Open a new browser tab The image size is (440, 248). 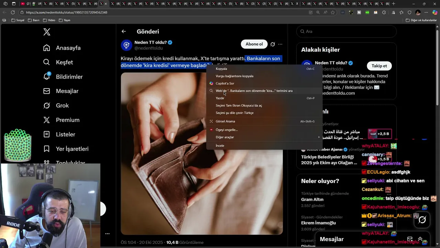[394, 4]
